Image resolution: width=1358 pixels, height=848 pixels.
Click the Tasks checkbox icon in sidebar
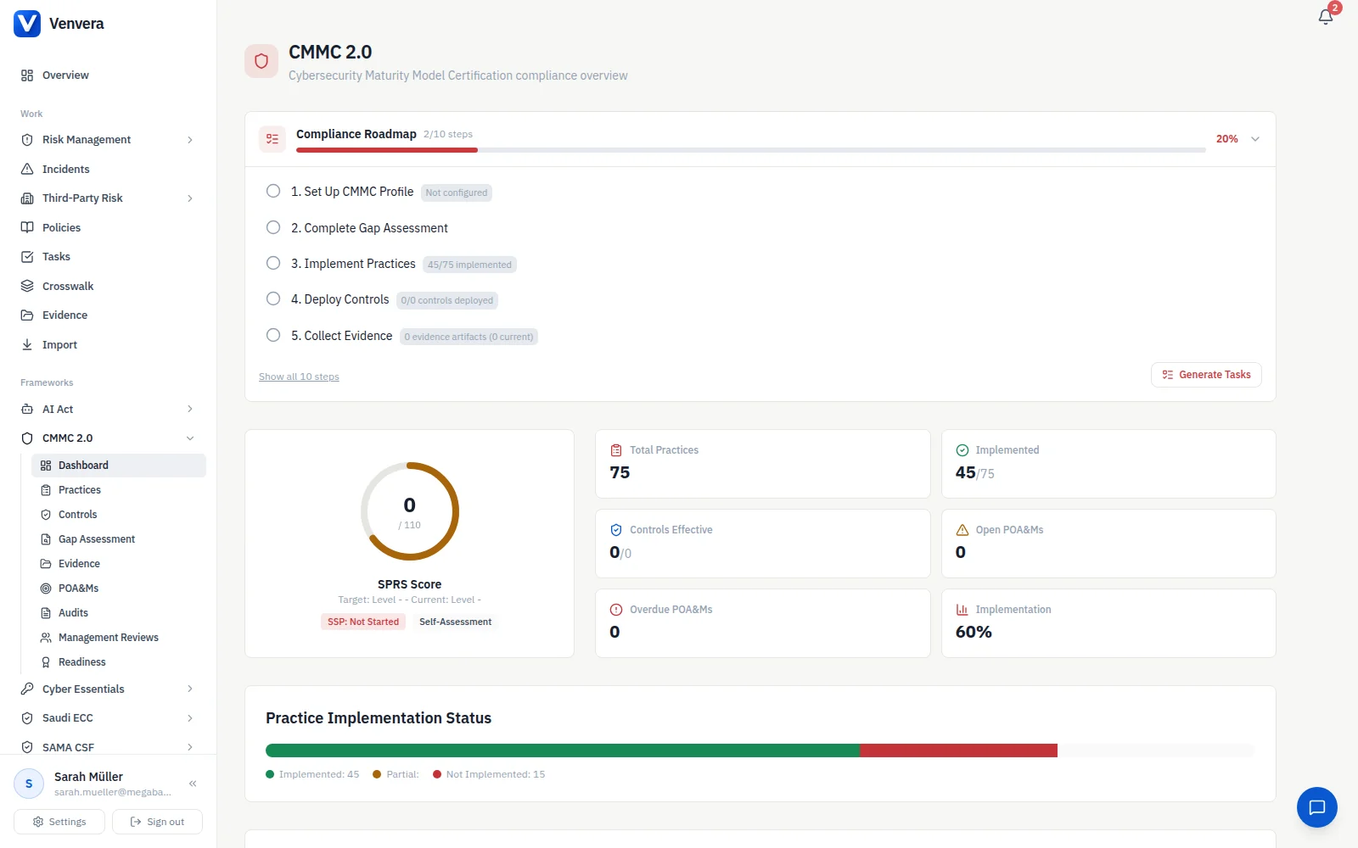click(27, 256)
